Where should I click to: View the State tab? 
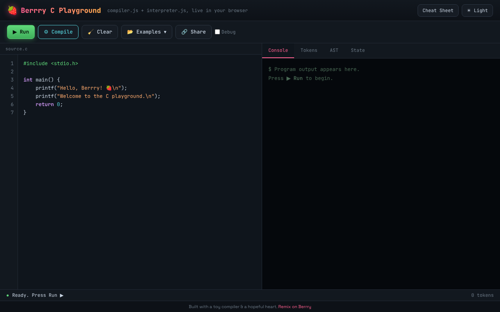[358, 50]
